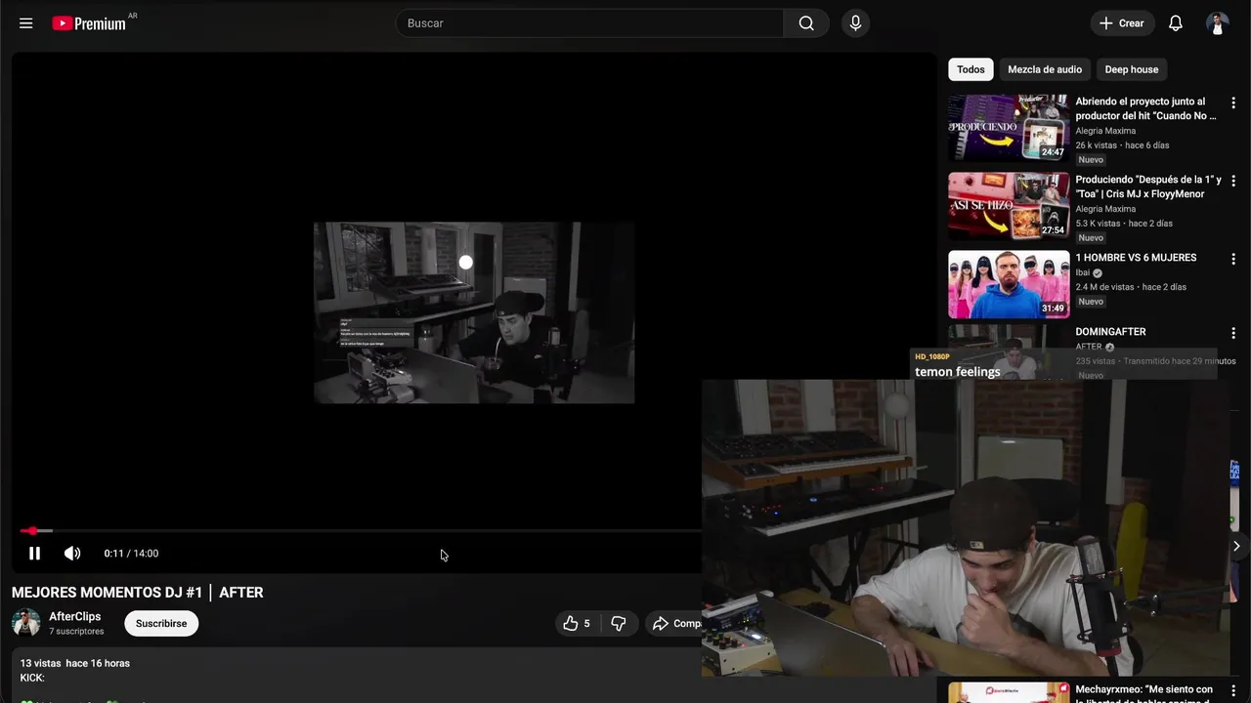The image size is (1251, 703).
Task: Focus the Buscar search field
Action: tap(589, 23)
